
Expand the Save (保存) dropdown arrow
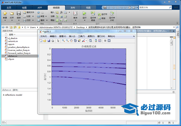click(x=19, y=20)
